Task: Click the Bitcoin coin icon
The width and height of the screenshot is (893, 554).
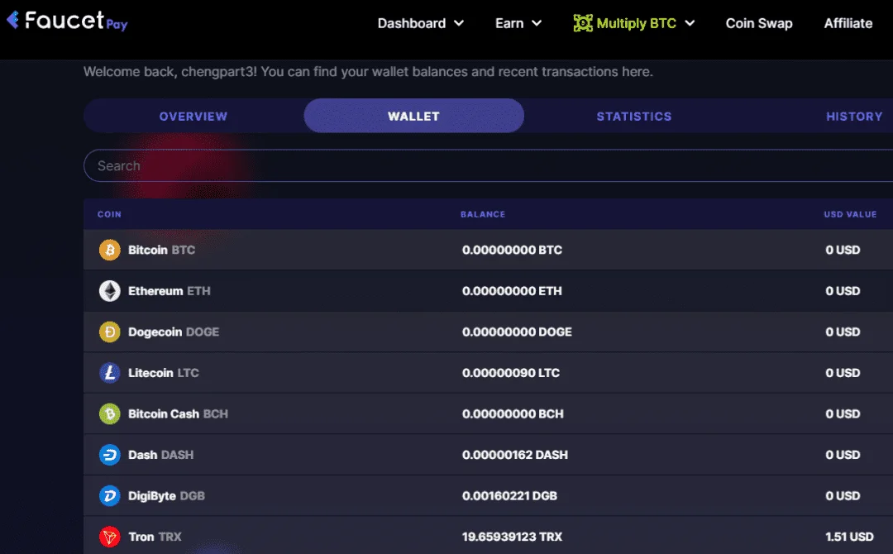Action: tap(110, 250)
